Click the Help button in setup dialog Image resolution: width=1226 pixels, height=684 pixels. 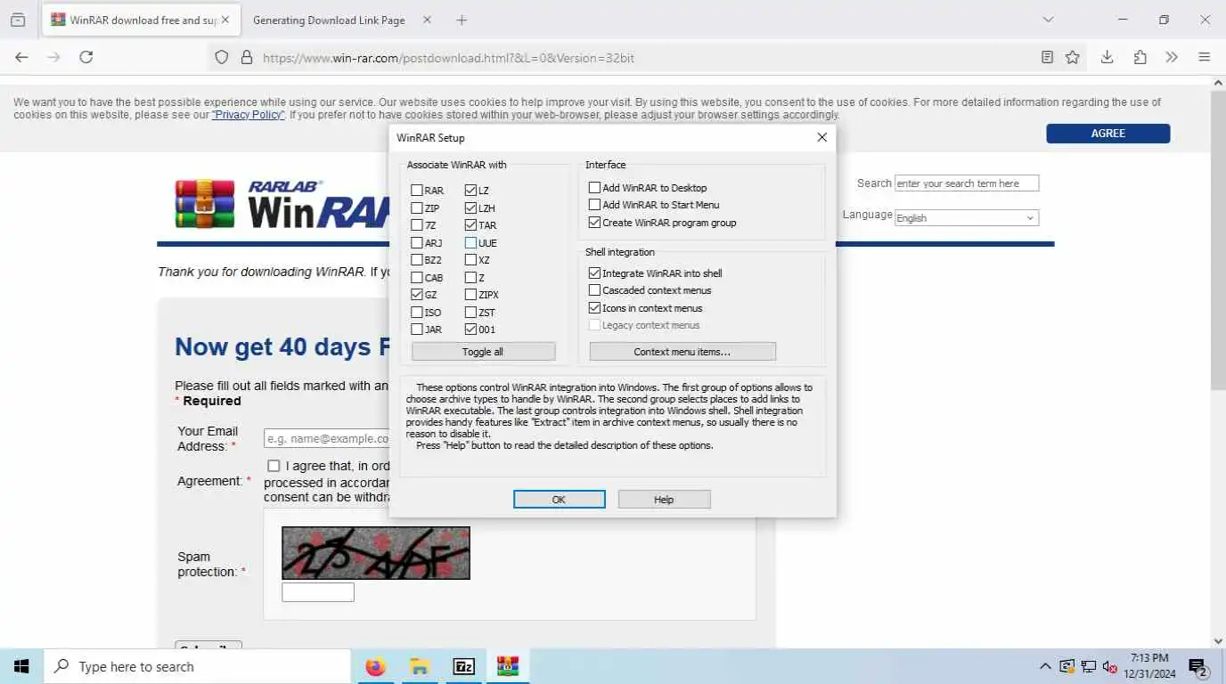tap(664, 500)
